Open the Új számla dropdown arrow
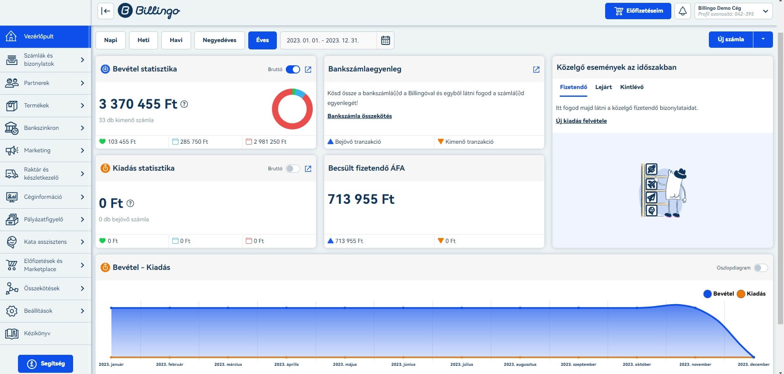 763,40
